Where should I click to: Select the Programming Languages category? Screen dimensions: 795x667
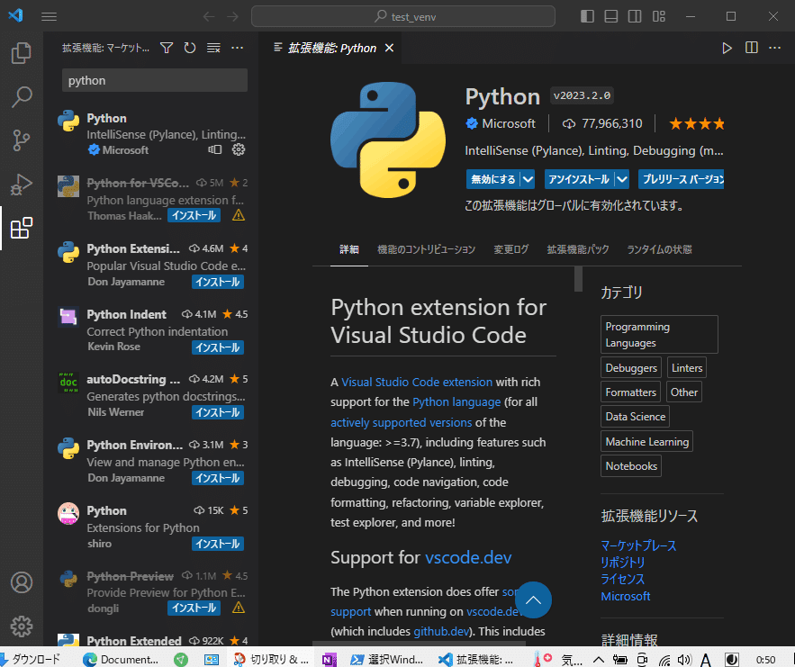coord(659,335)
